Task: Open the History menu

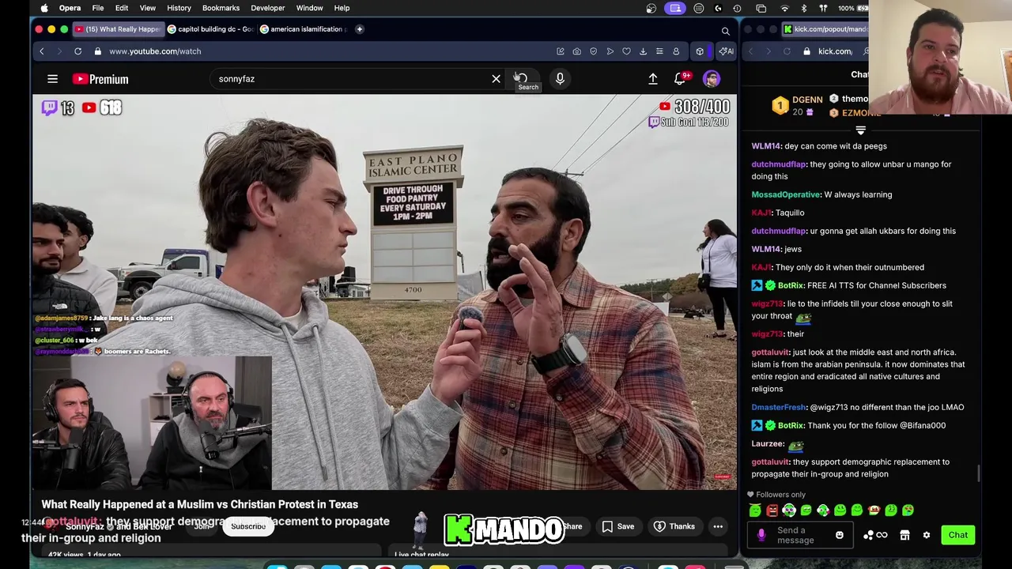Action: click(x=179, y=8)
